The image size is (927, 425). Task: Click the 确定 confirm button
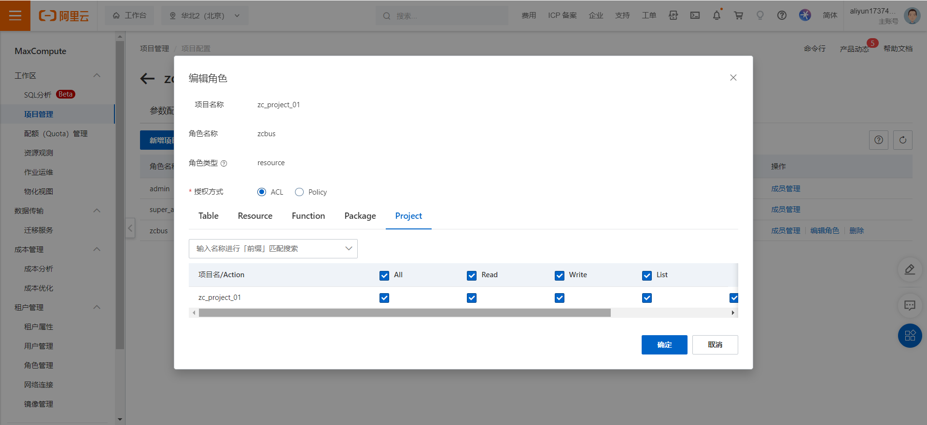point(664,345)
